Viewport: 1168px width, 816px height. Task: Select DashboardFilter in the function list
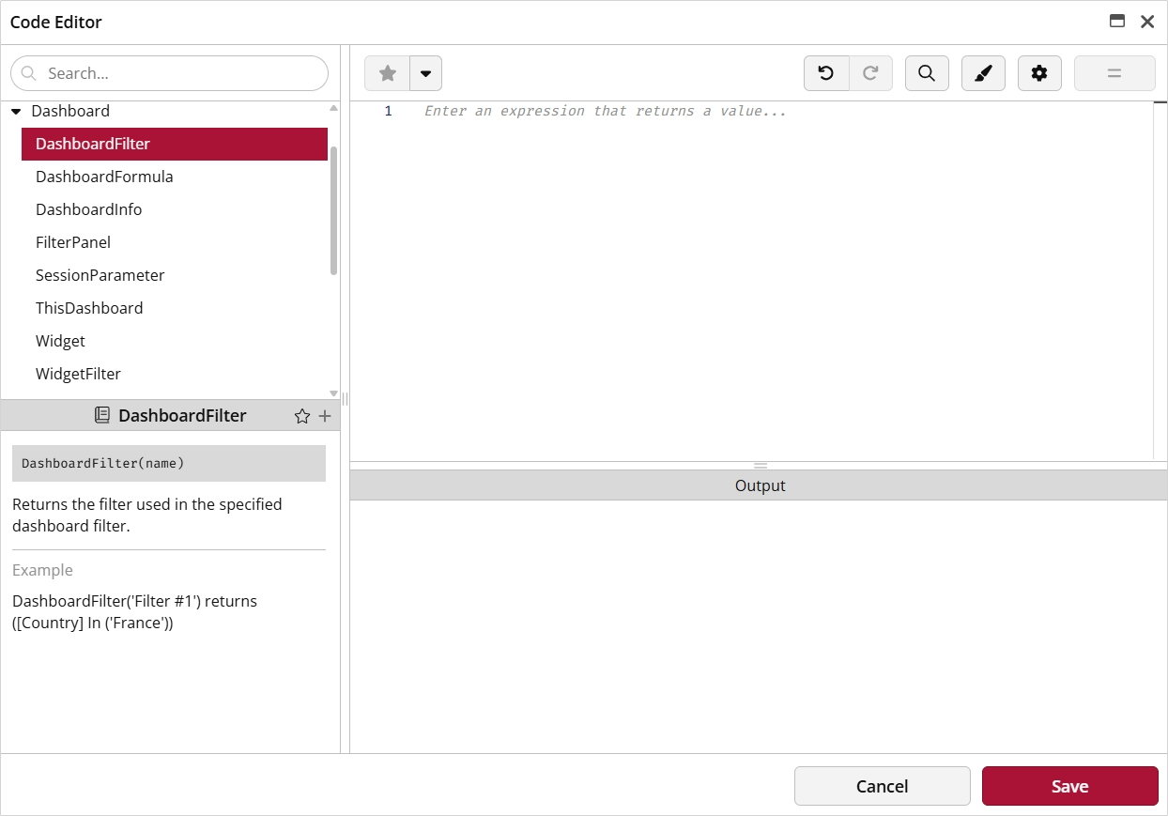175,144
